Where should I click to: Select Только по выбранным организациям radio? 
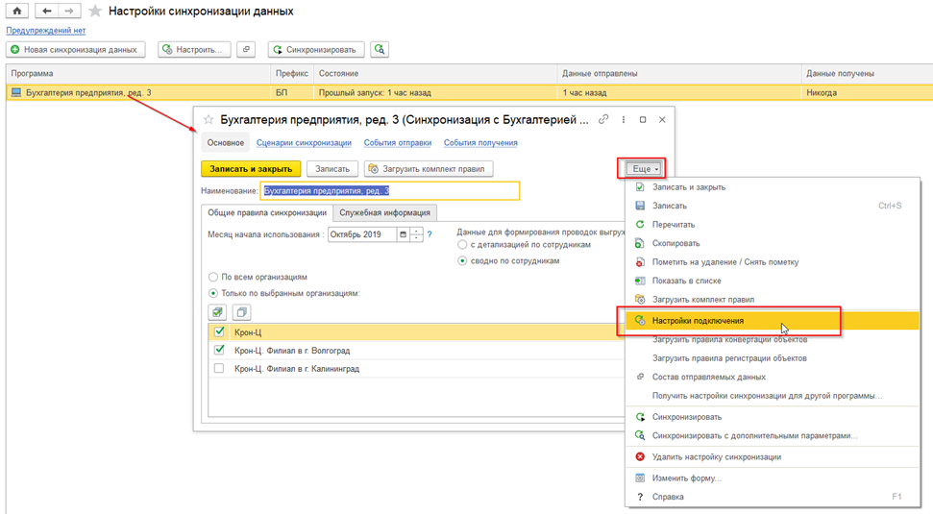pyautogui.click(x=213, y=293)
